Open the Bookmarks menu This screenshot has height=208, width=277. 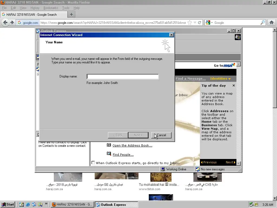click(x=51, y=8)
